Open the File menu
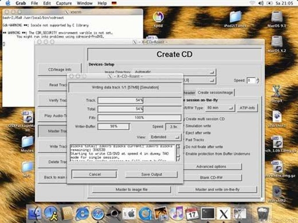 (x=34, y=3)
